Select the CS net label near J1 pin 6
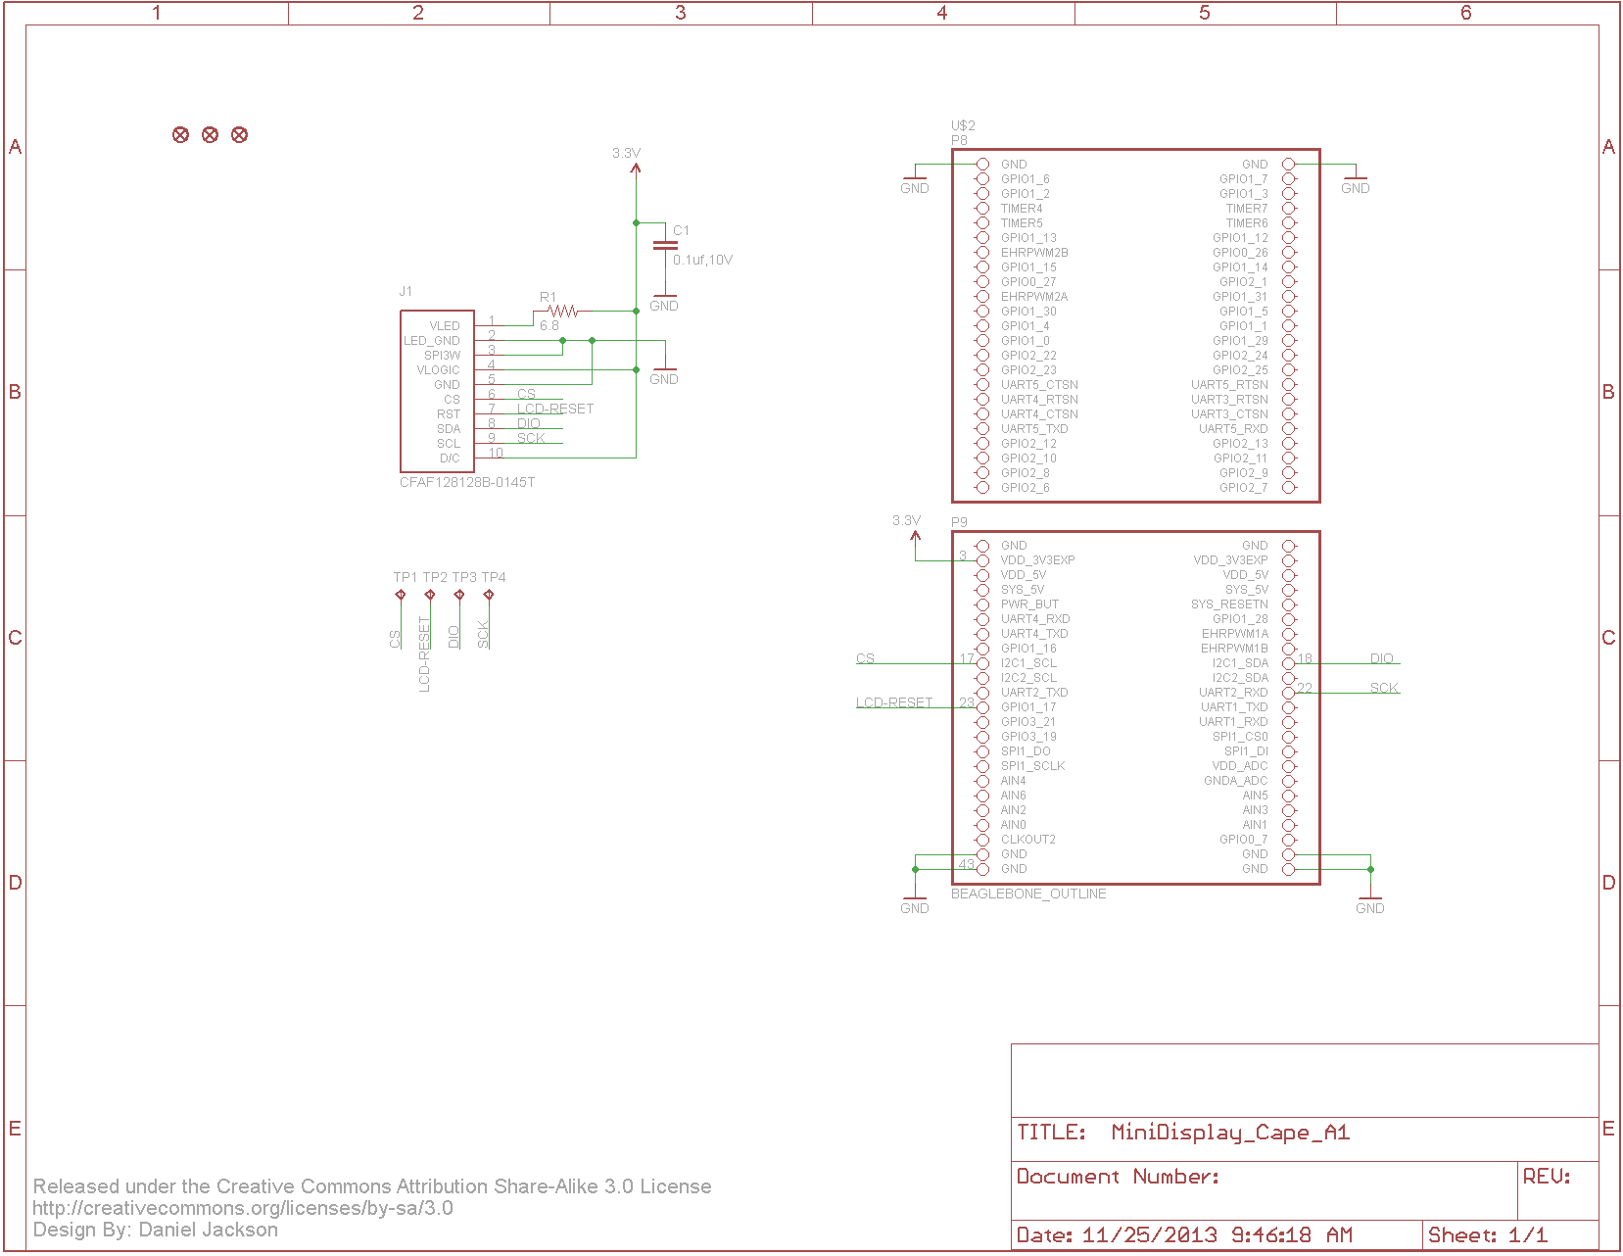Image resolution: width=1623 pixels, height=1256 pixels. [x=526, y=393]
